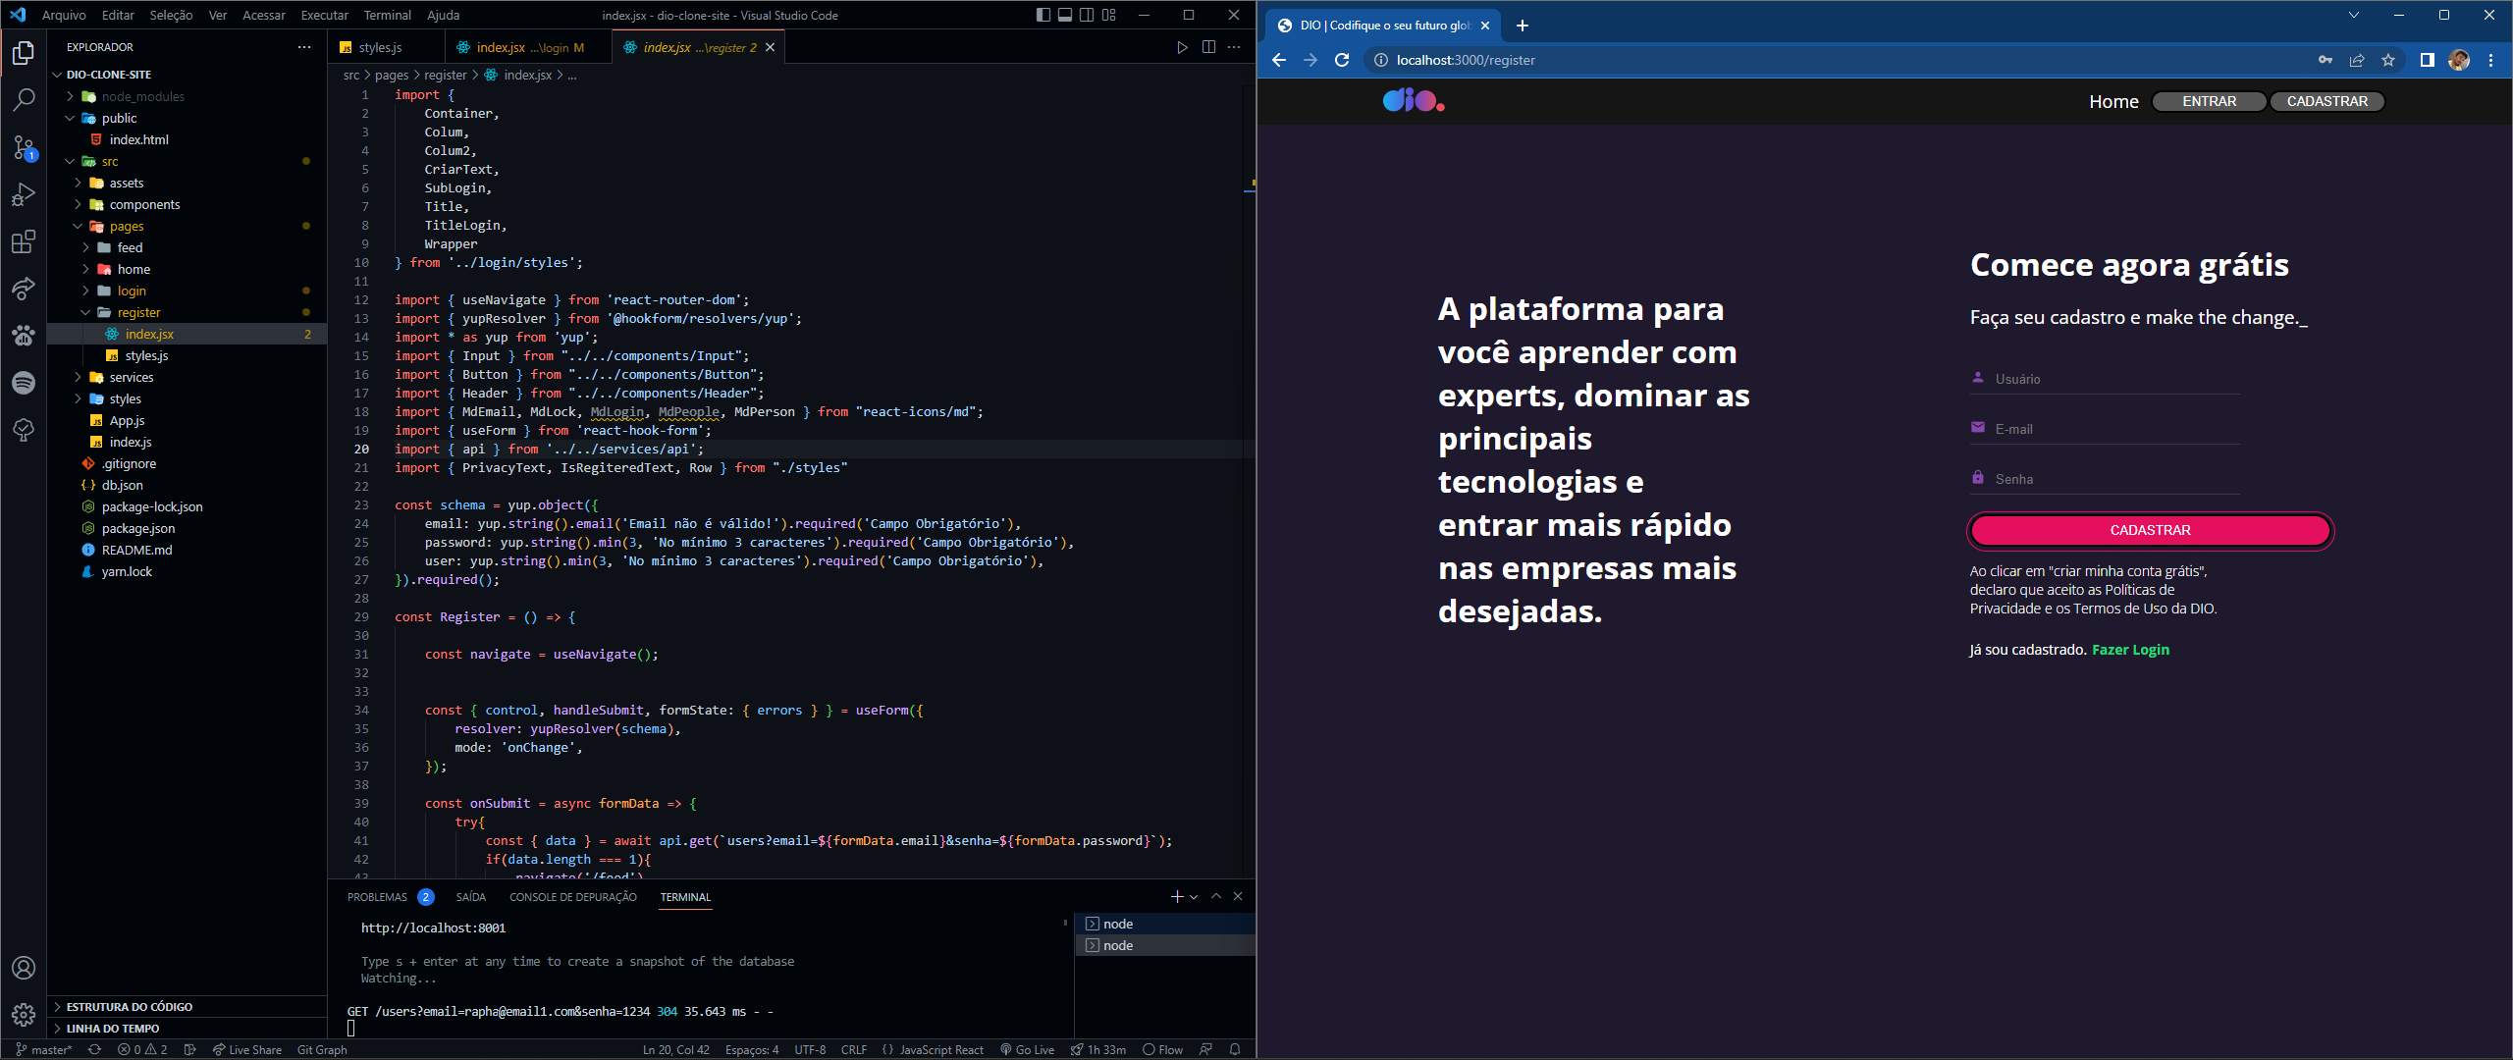Click the Go Live status bar item
The image size is (2513, 1060).
click(1028, 1049)
